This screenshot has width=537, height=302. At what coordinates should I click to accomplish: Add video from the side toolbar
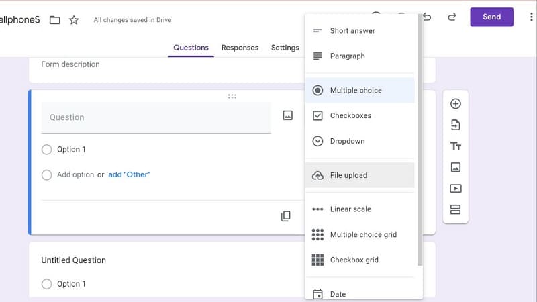coord(455,189)
